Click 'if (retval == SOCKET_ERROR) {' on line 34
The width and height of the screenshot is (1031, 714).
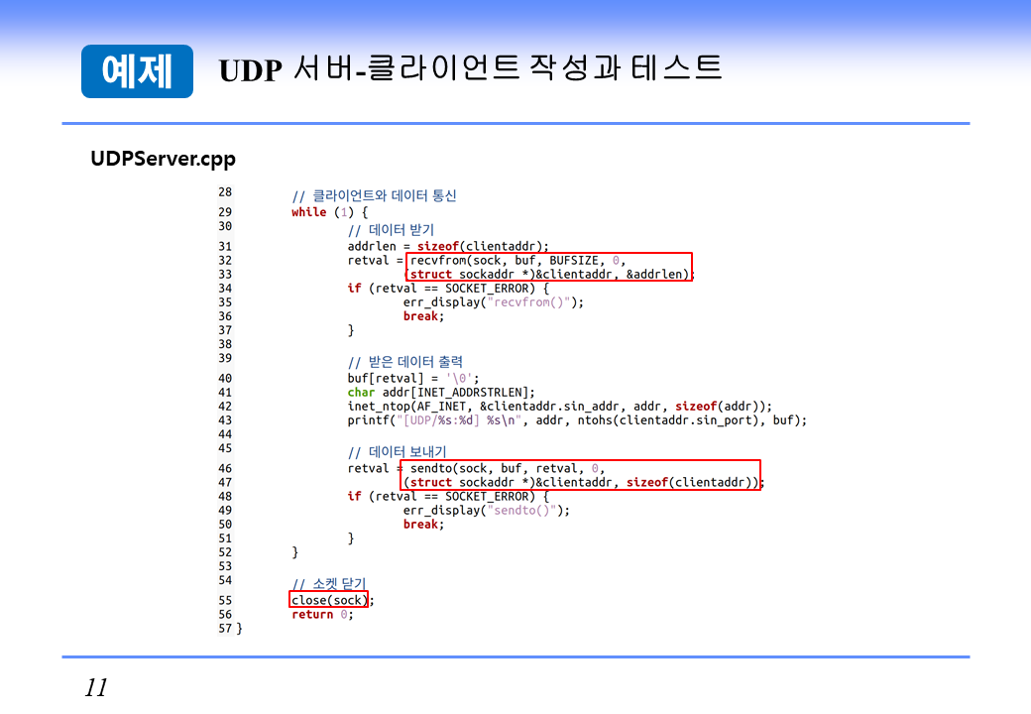[448, 289]
